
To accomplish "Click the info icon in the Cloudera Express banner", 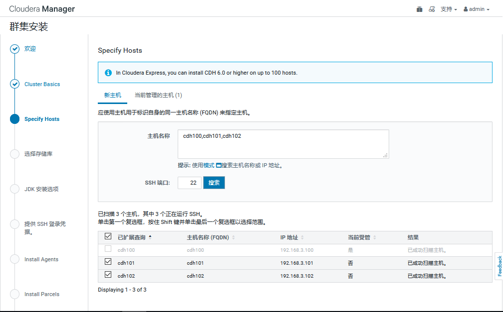I will click(108, 72).
